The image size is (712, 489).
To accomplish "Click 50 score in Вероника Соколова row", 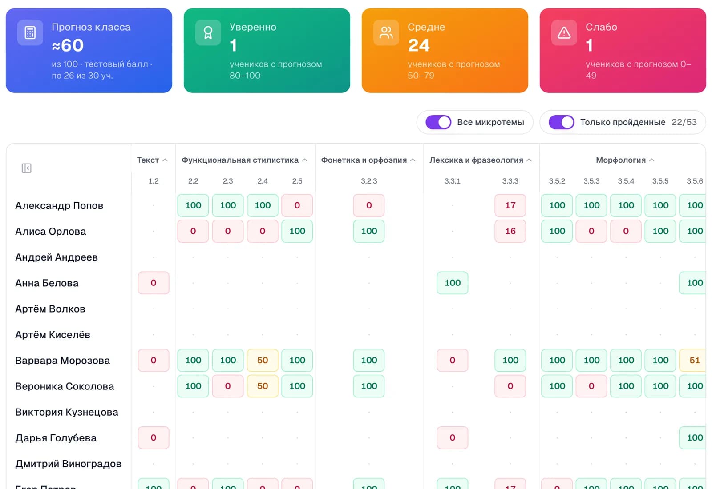I will click(263, 386).
